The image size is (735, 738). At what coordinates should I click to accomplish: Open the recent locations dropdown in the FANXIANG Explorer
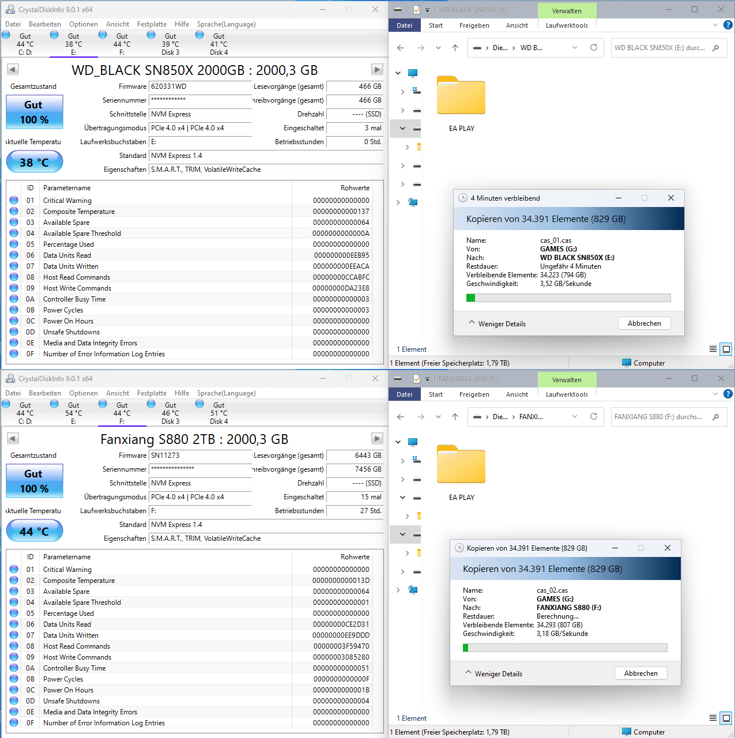[x=438, y=417]
